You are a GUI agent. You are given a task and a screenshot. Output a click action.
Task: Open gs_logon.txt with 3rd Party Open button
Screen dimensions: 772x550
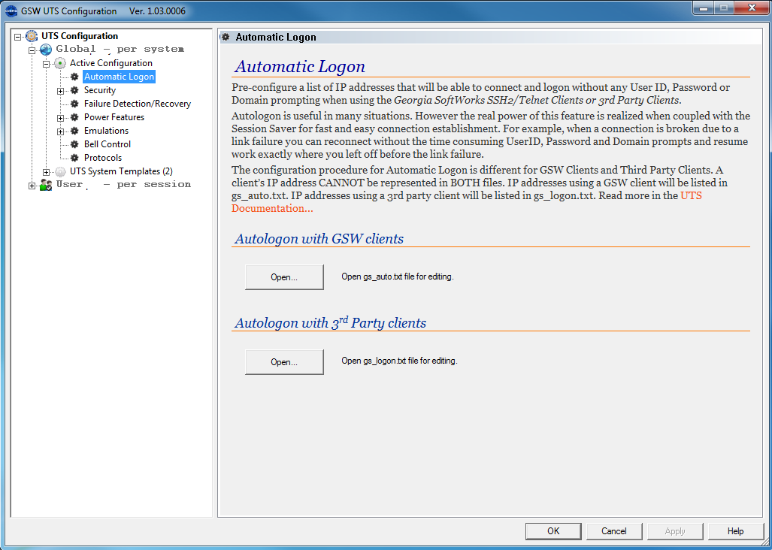tap(284, 362)
